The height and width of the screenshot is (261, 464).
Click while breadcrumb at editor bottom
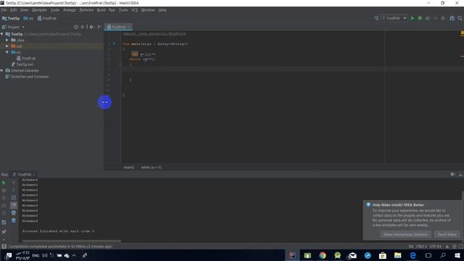coord(152,167)
